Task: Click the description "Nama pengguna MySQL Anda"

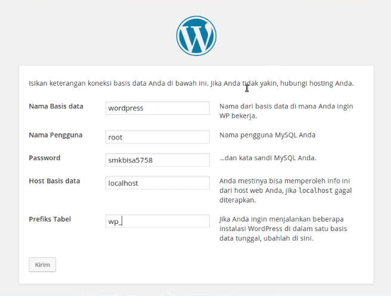Action: click(x=267, y=135)
